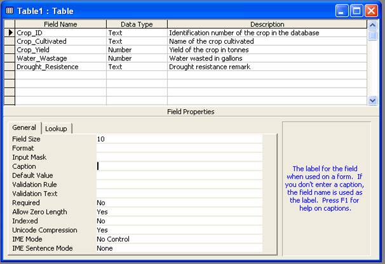Click the Indexed property value field

[179, 221]
